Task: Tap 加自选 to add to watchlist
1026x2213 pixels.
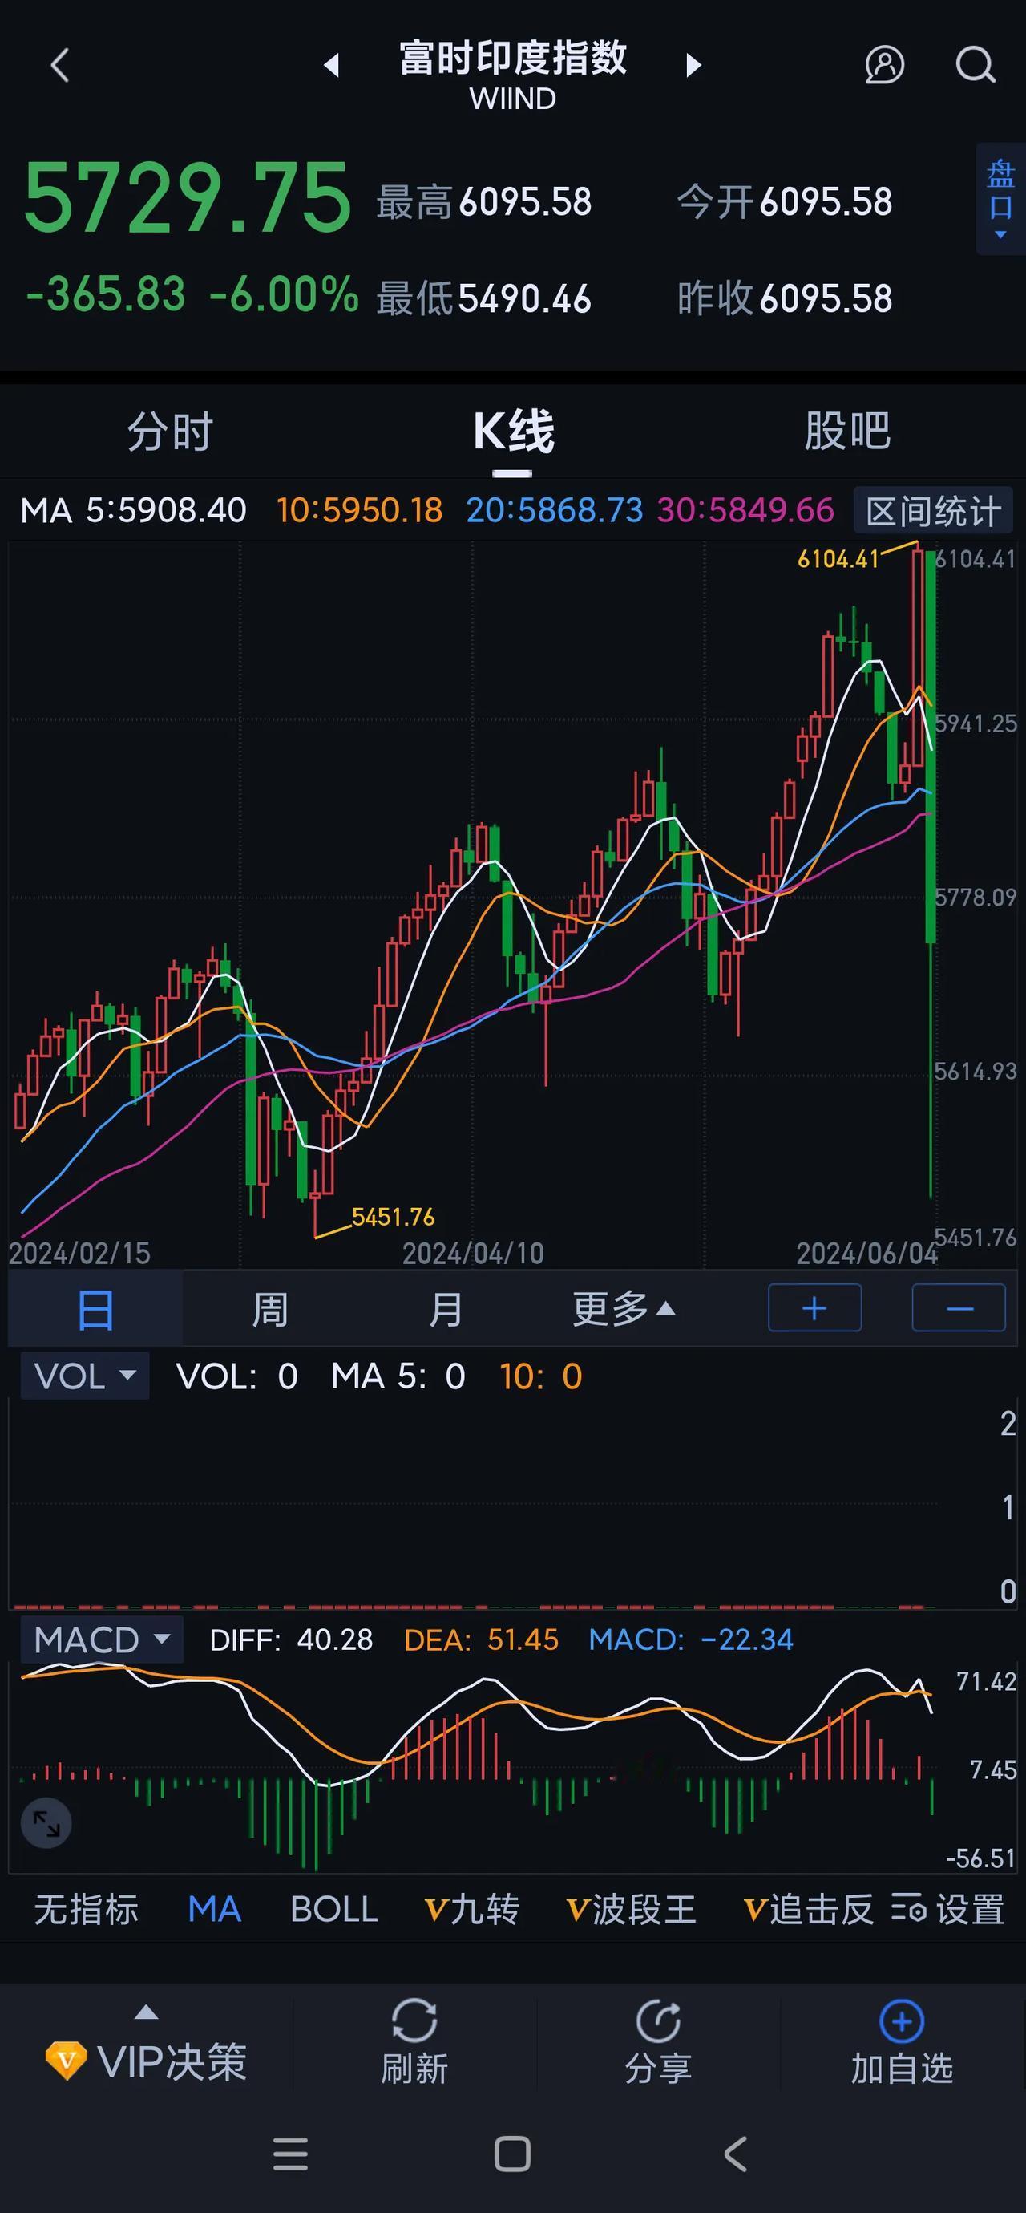Action: coord(902,2042)
